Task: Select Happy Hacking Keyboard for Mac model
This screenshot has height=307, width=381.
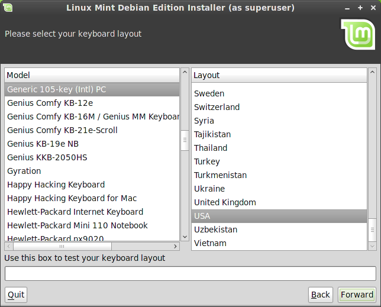Action: 72,198
